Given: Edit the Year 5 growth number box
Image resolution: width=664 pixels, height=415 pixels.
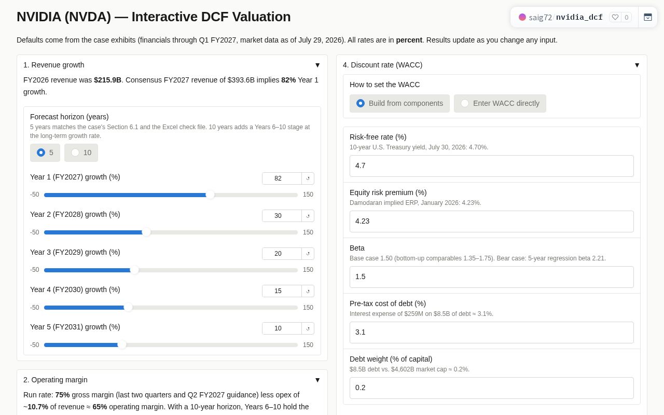Looking at the screenshot, I should (x=282, y=328).
